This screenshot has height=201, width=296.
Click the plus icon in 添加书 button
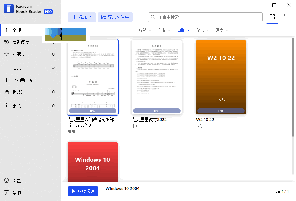coord(74,17)
